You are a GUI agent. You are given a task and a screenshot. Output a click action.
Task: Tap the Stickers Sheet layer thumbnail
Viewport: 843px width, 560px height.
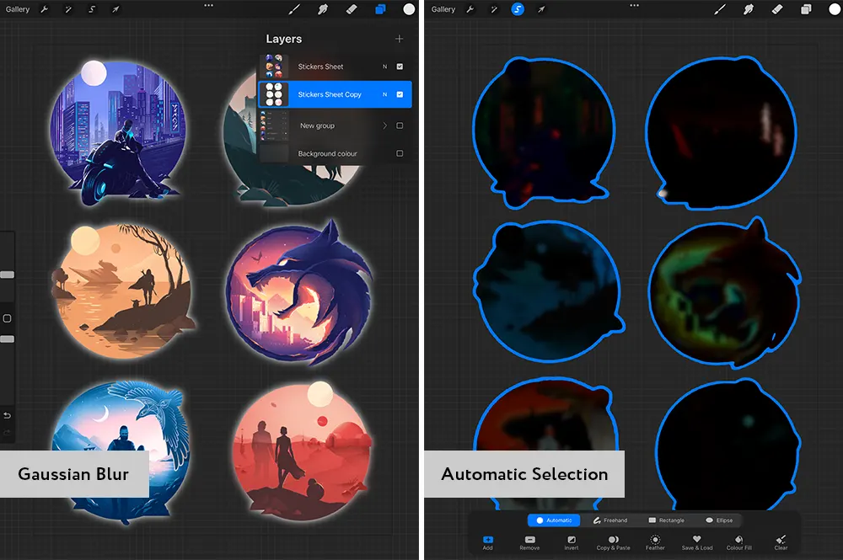pyautogui.click(x=274, y=67)
